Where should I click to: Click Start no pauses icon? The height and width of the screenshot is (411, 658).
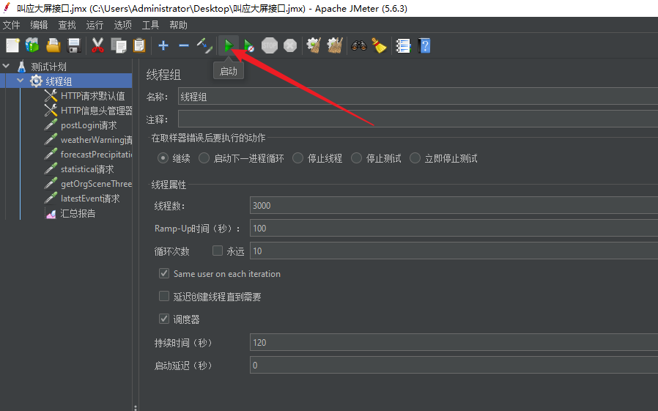[249, 45]
